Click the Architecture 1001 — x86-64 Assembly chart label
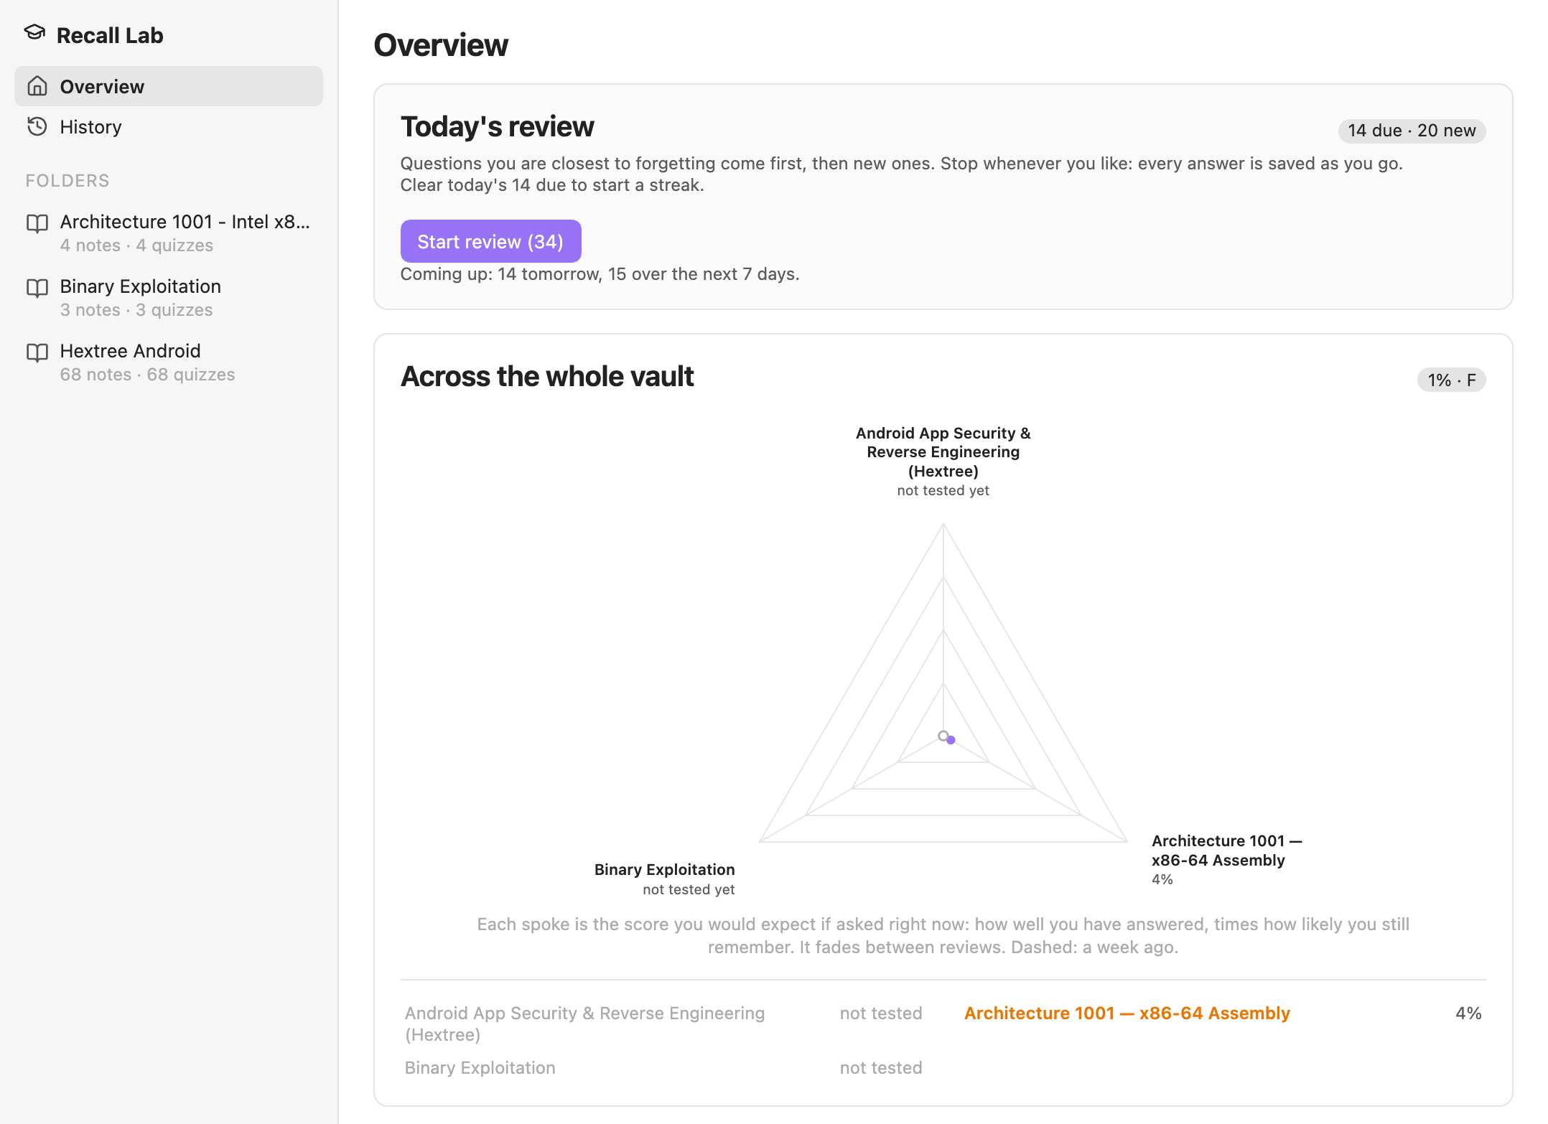The width and height of the screenshot is (1548, 1124). 1226,859
